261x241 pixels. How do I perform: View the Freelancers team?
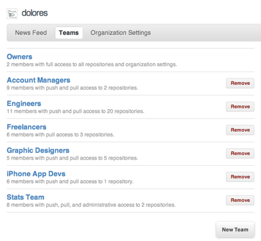27,127
